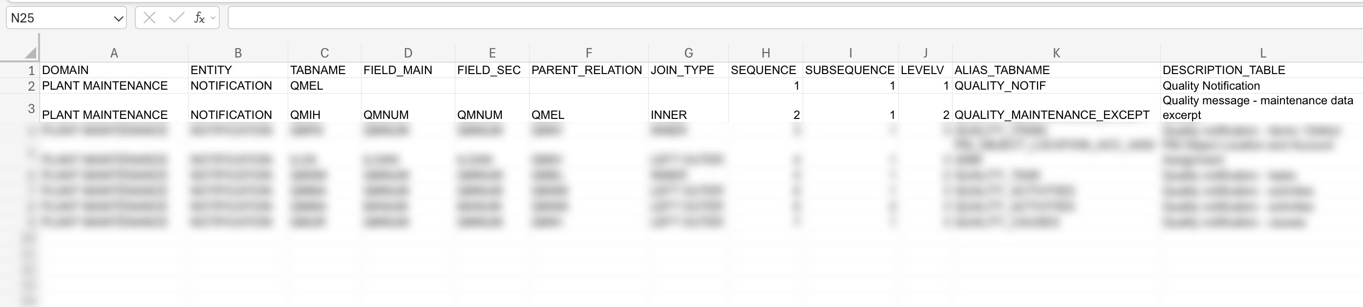Image resolution: width=1363 pixels, height=307 pixels.
Task: Select column C header
Action: (x=324, y=53)
